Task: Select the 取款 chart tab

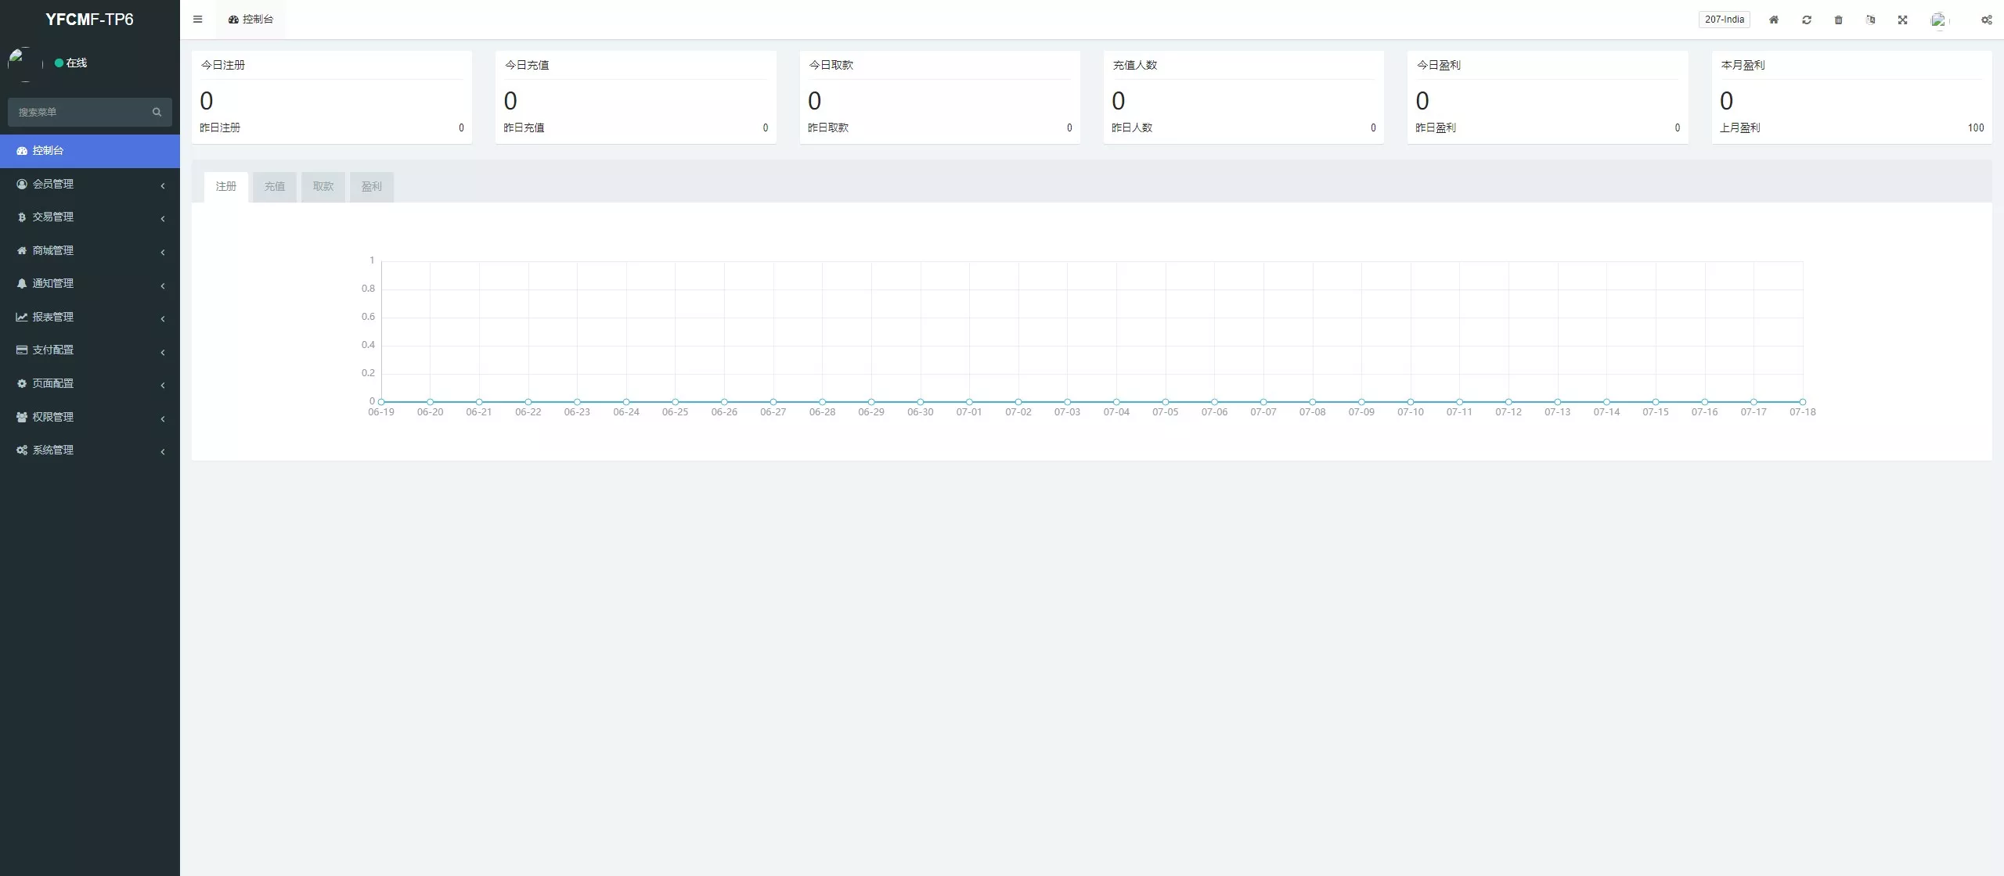Action: click(323, 186)
